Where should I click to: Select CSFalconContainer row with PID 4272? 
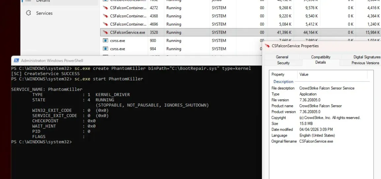(x=241, y=8)
